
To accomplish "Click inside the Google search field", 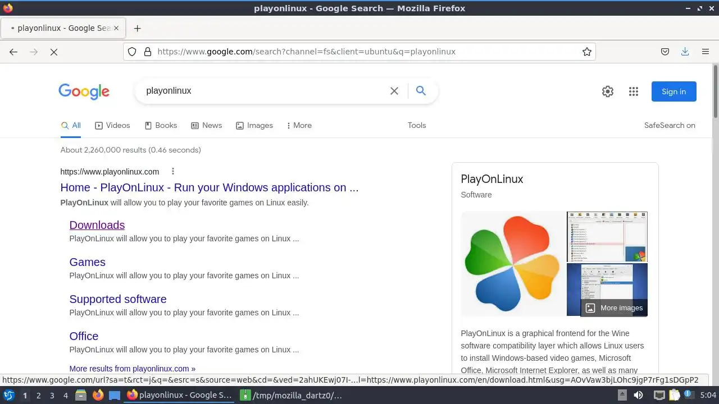I will (x=264, y=91).
